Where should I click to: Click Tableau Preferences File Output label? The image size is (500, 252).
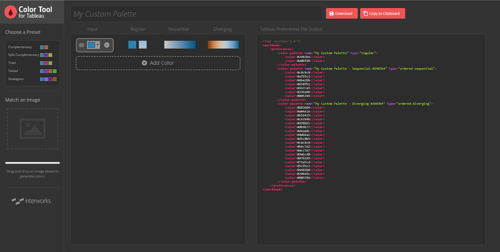coord(291,29)
